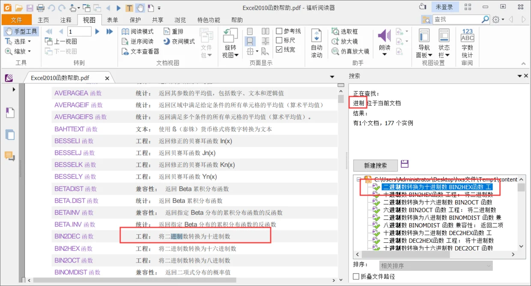Enable 阅读模式 reading mode
Image resolution: width=531 pixels, height=286 pixels.
click(137, 32)
